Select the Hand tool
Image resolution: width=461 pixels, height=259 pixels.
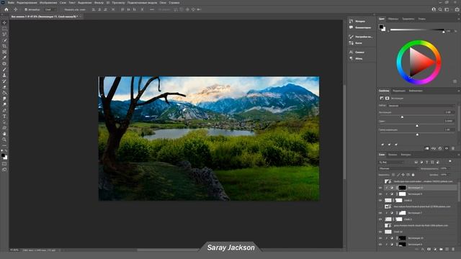(4, 134)
